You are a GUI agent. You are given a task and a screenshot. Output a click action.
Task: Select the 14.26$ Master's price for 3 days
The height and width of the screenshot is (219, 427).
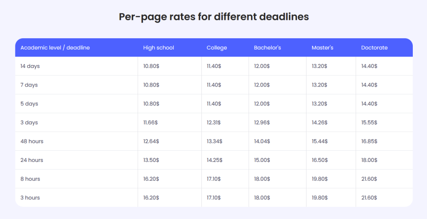point(319,122)
